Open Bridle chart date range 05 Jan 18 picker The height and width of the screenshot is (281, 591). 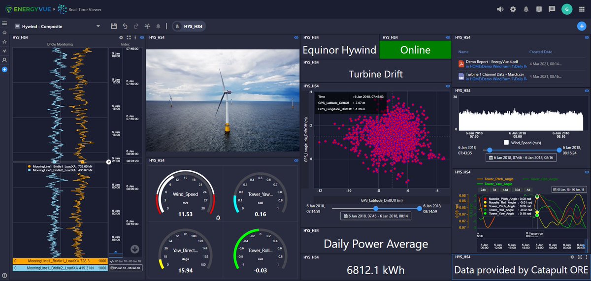126,268
